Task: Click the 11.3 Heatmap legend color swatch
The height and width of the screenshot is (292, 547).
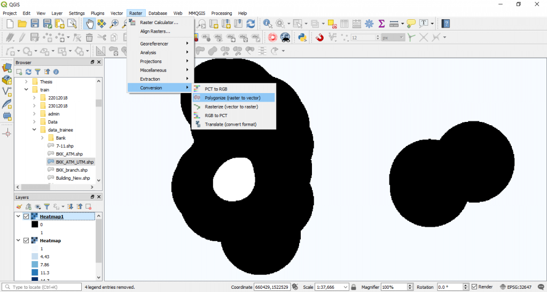Action: [x=35, y=272]
